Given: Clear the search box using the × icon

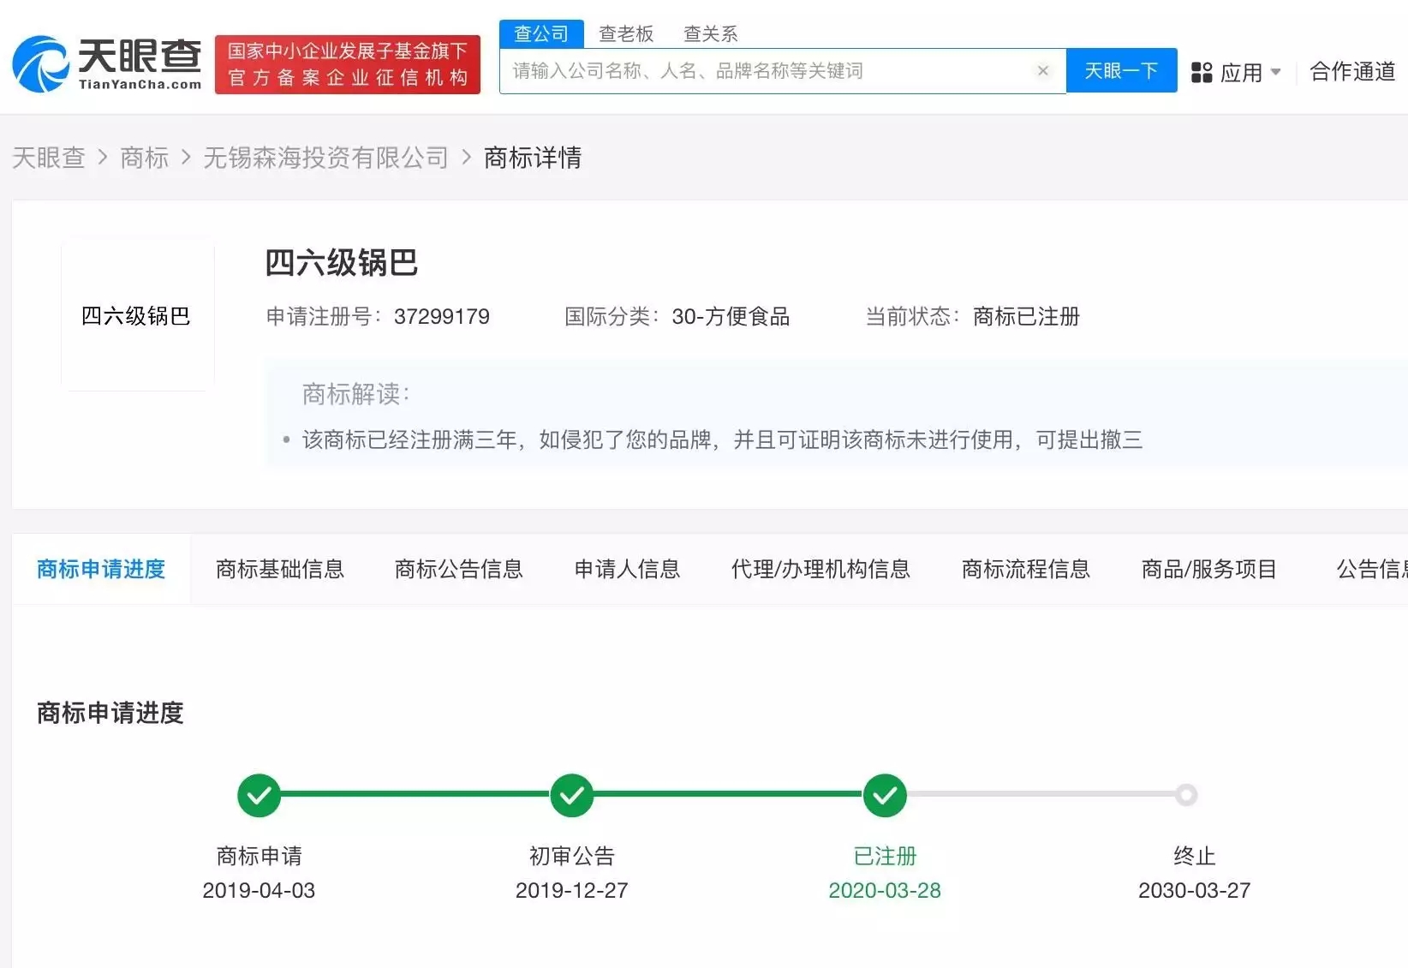Looking at the screenshot, I should [1042, 70].
